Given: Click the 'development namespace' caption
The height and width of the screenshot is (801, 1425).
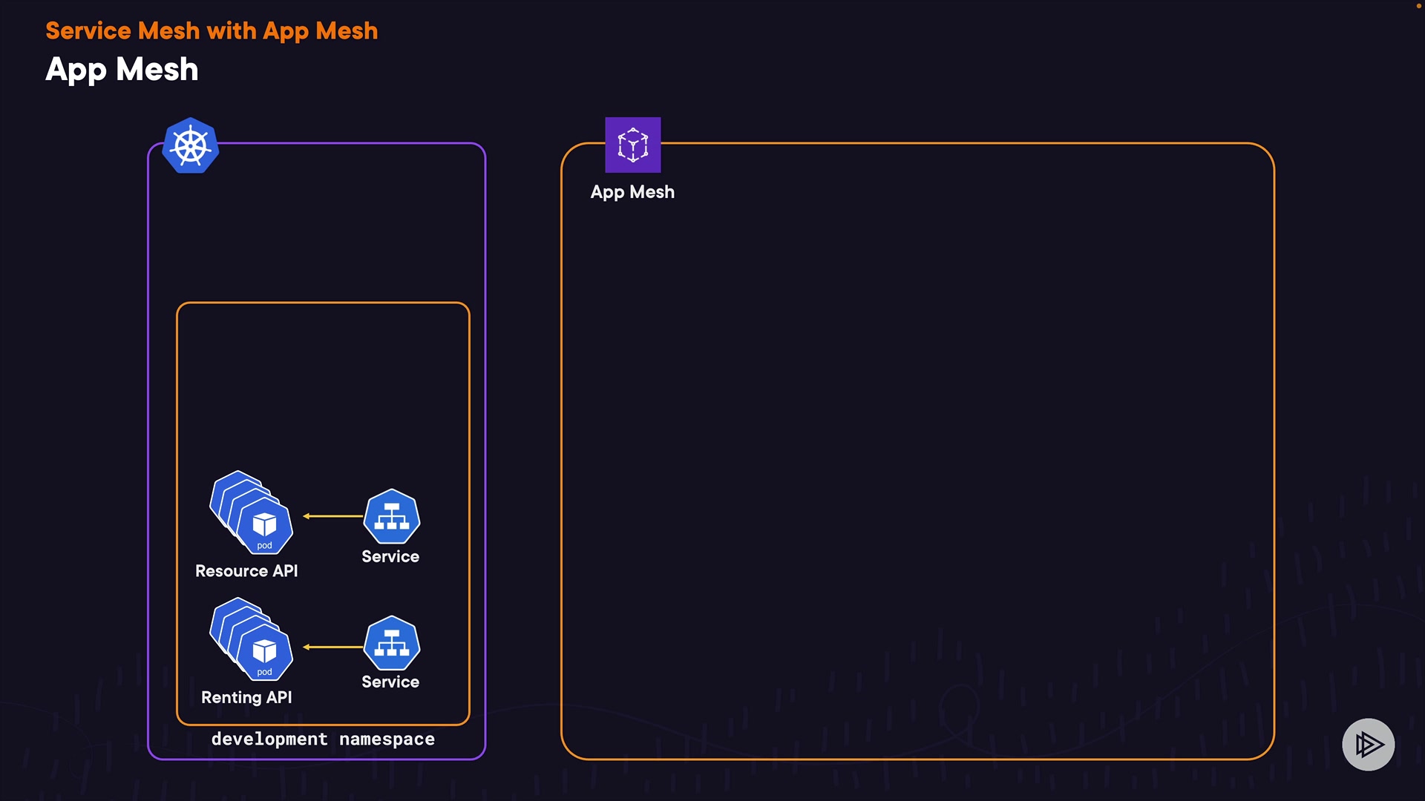Looking at the screenshot, I should pos(323,739).
